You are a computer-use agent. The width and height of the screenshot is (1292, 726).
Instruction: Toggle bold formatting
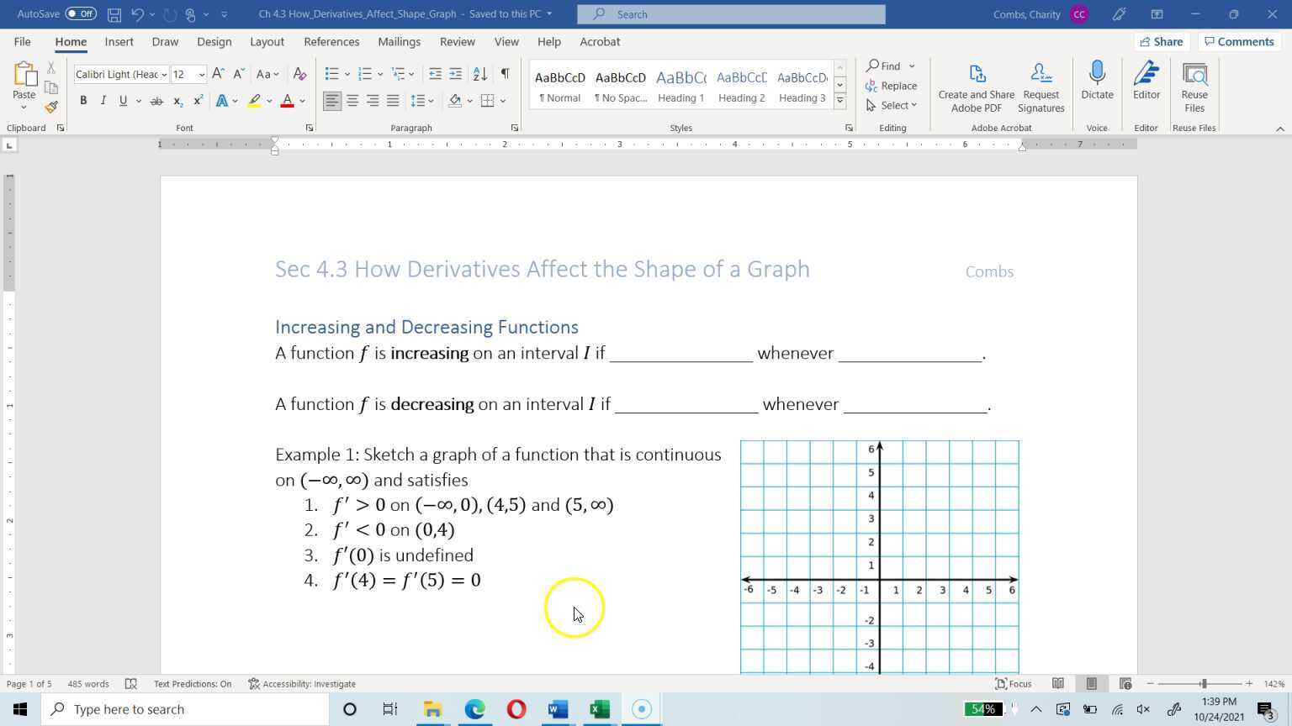pos(83,101)
